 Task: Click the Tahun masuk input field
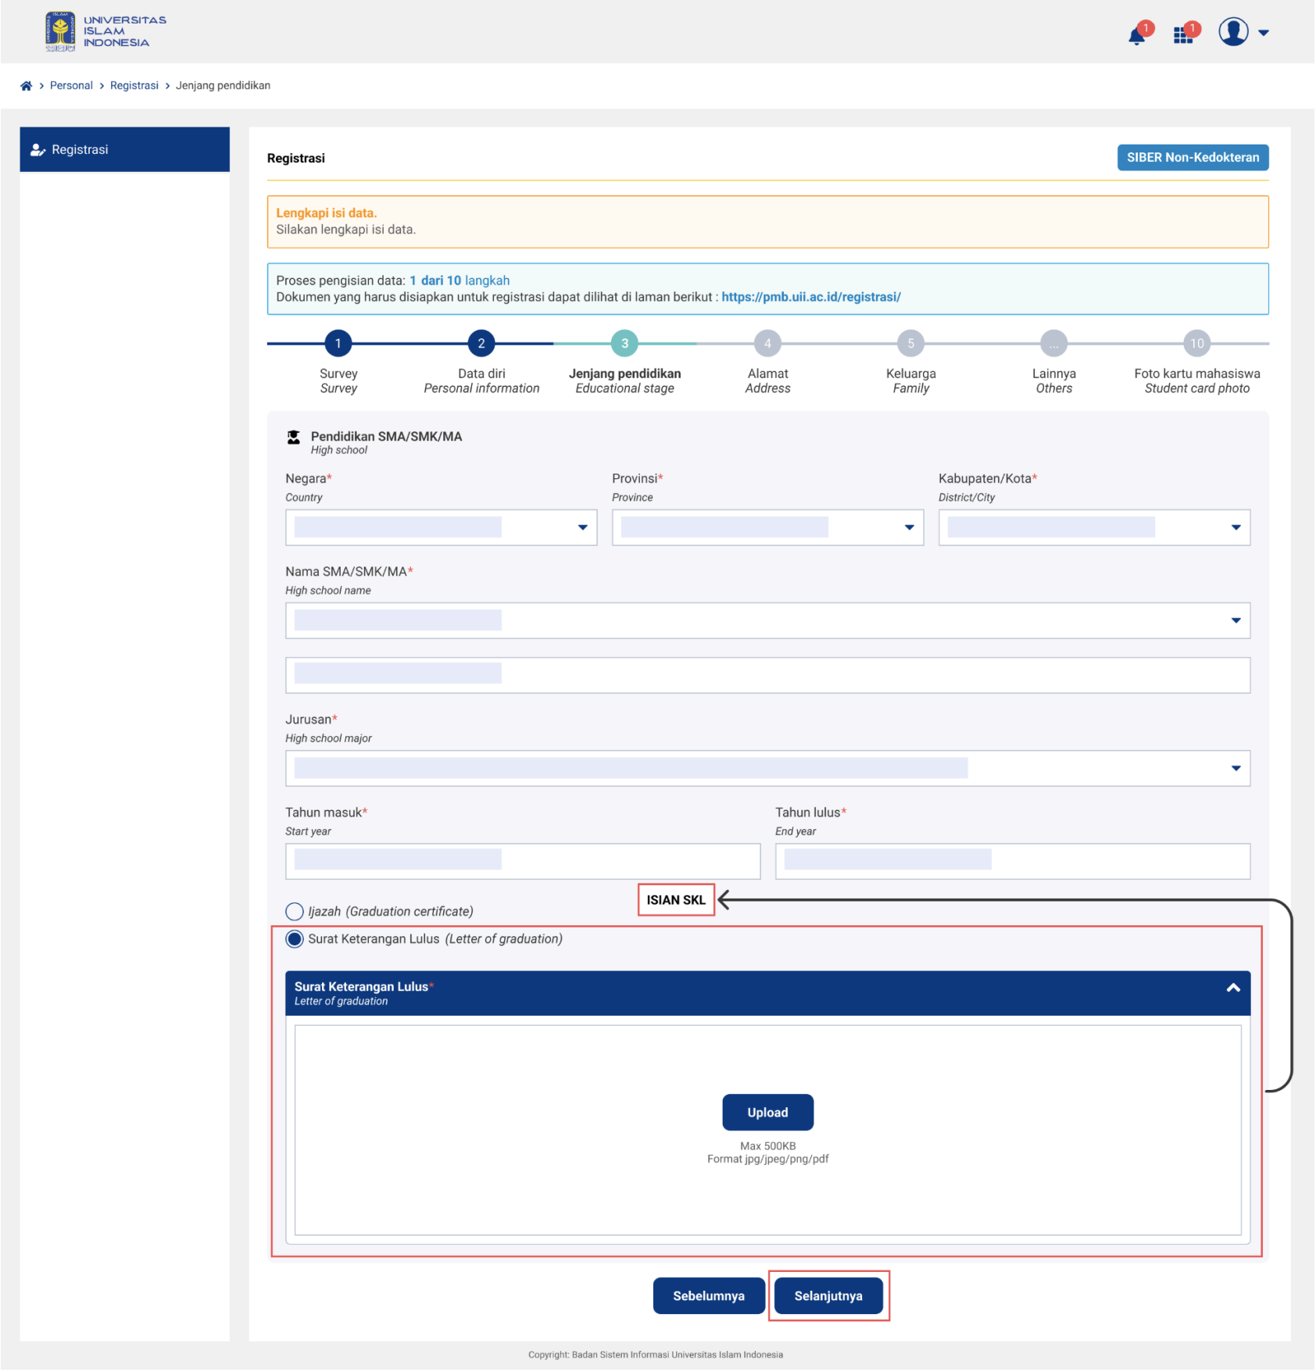click(x=522, y=862)
